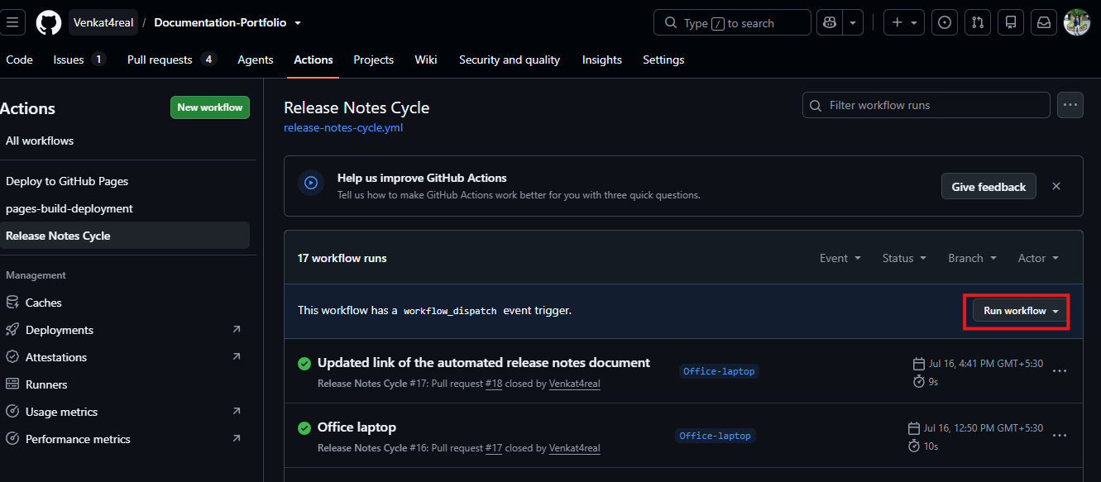
Task: Open the Office laptop workflow run title
Action: 357,427
